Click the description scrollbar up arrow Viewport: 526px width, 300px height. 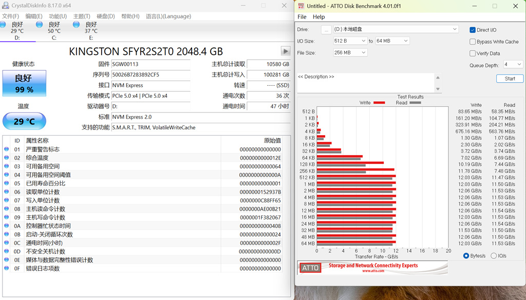(438, 78)
